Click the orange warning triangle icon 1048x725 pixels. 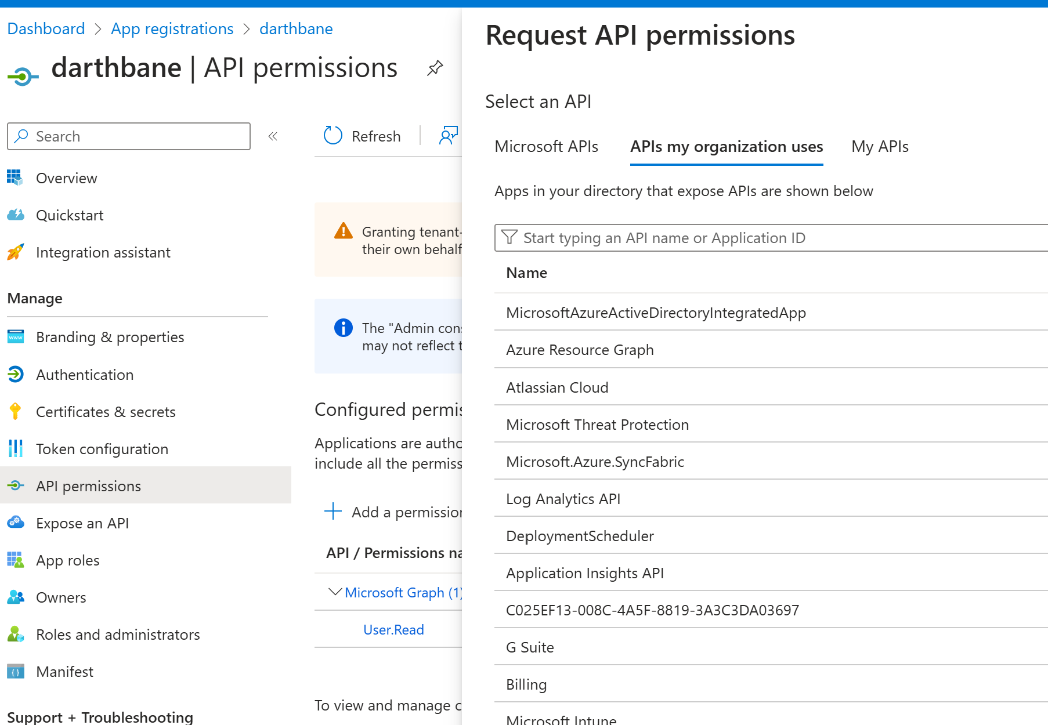tap(344, 231)
